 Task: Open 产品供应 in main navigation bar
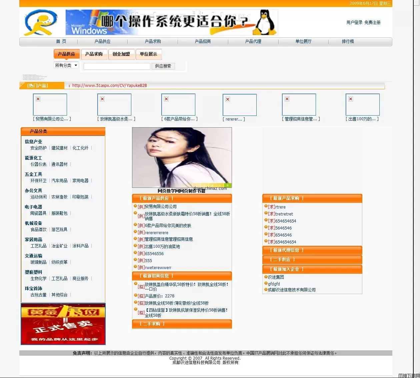102,41
